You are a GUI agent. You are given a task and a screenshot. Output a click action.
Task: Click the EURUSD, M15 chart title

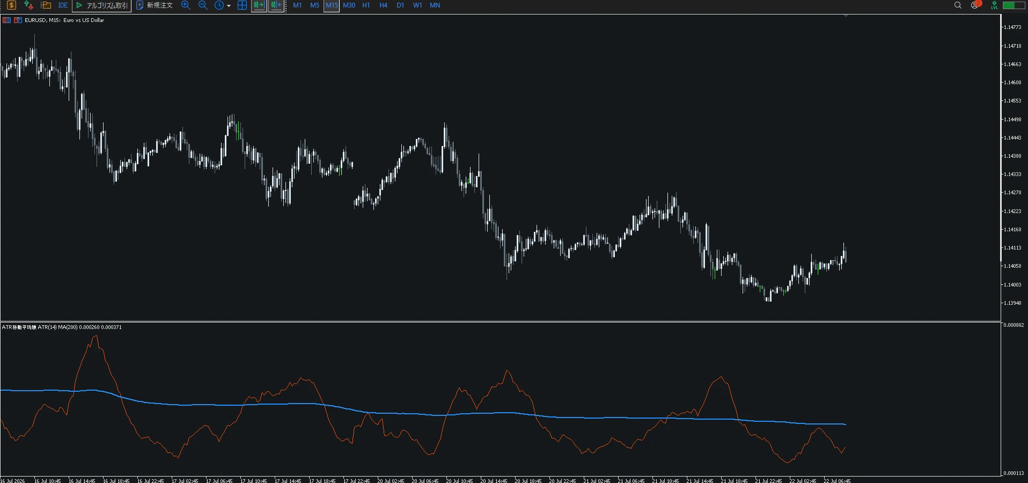click(64, 20)
